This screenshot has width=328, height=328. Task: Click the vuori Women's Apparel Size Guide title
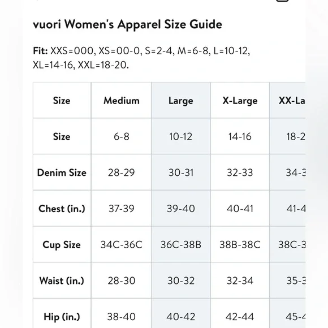(128, 24)
